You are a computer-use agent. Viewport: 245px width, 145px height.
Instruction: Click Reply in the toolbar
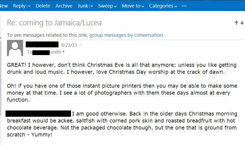pyautogui.click(x=19, y=6)
